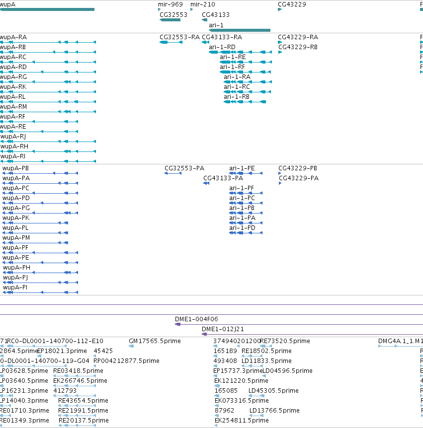The width and height of the screenshot is (423, 428).
Task: Select transcript ari-1-RF
Action: [246, 72]
